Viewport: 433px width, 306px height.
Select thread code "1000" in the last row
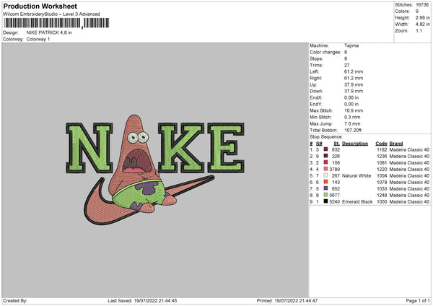point(382,201)
